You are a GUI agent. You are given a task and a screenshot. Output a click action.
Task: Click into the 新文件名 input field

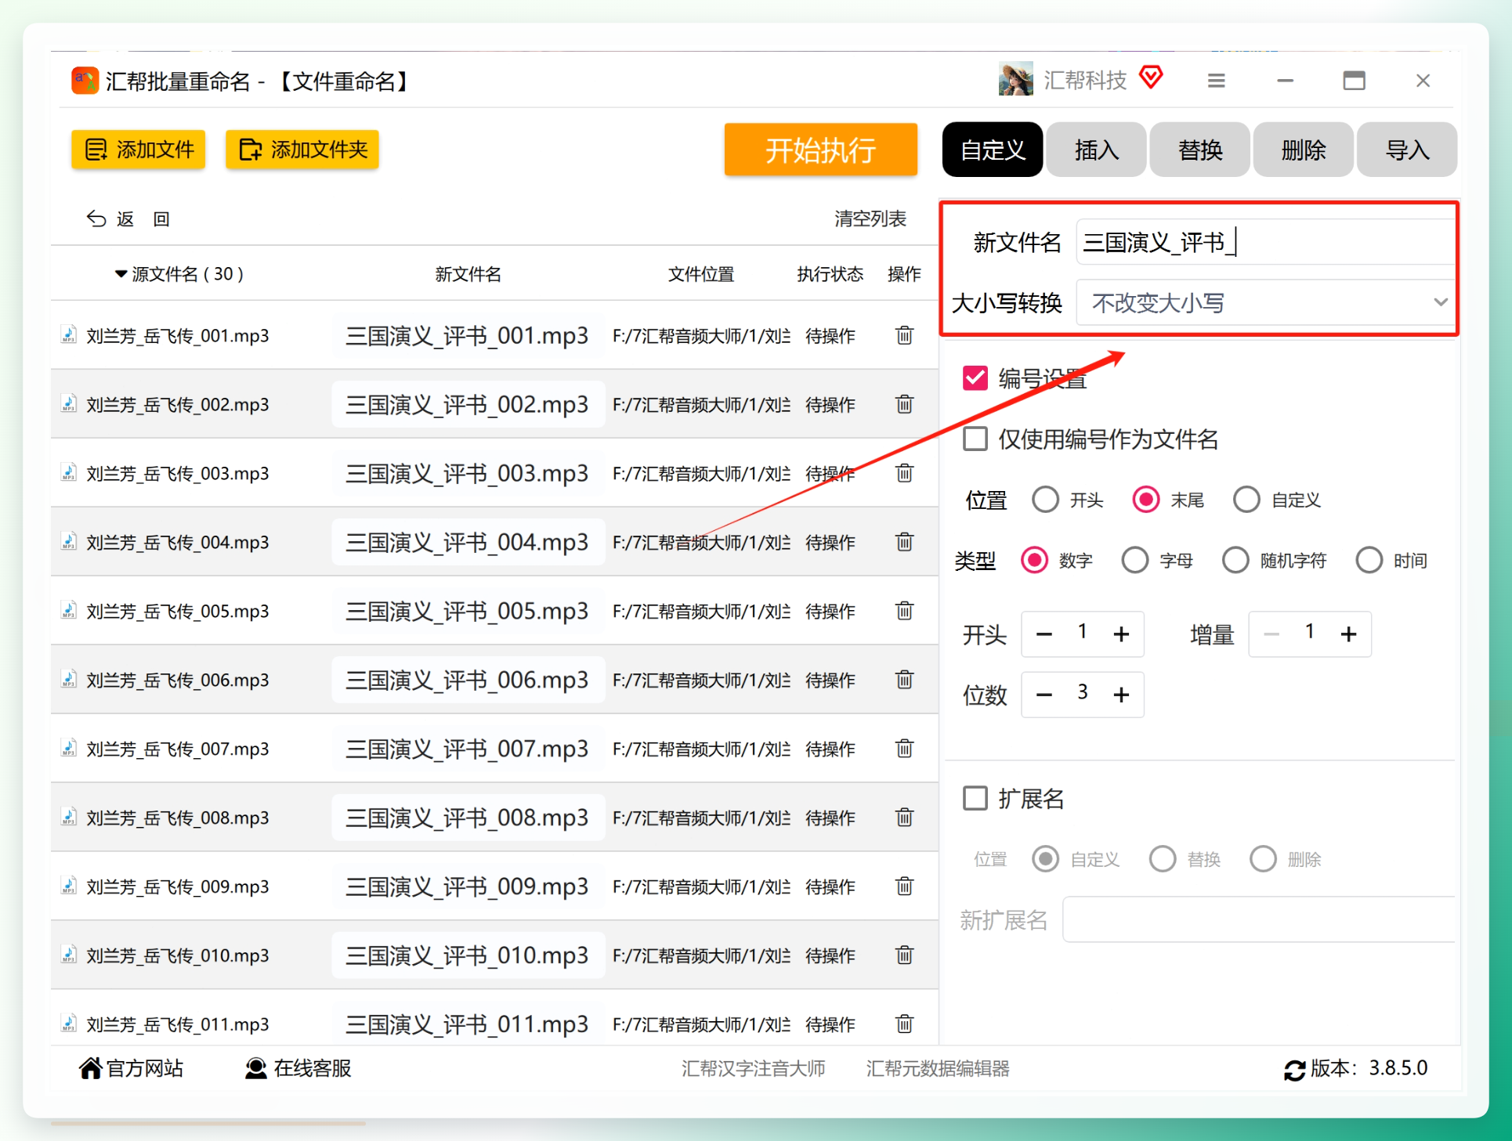1266,242
